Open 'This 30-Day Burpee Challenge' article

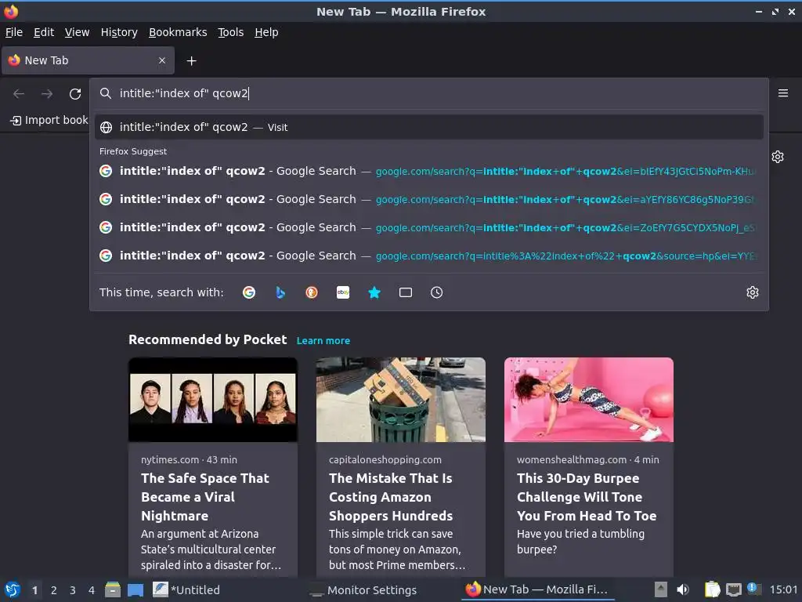[587, 497]
